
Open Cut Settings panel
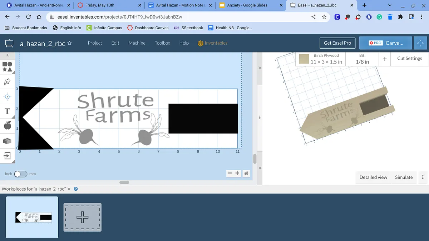click(x=409, y=59)
